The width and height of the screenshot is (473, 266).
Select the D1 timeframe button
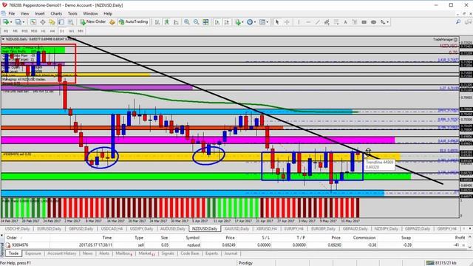click(62, 31)
